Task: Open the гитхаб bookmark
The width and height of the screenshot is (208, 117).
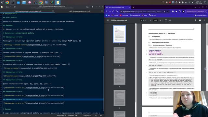Action: [x=152, y=15]
